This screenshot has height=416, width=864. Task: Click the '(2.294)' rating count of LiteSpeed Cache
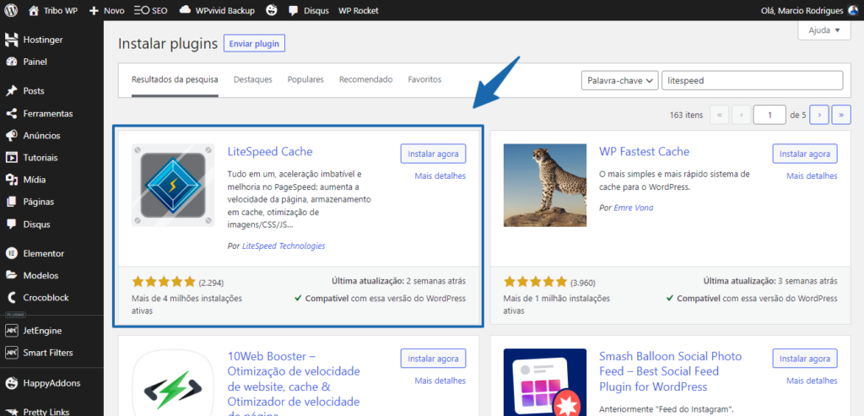click(x=211, y=283)
